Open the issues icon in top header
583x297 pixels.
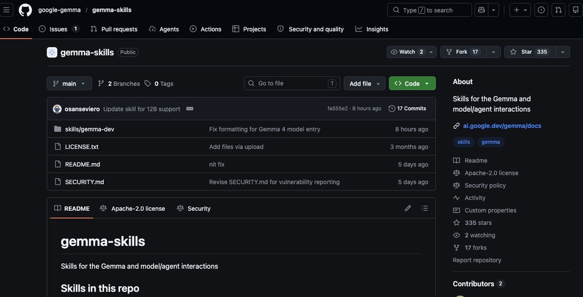pyautogui.click(x=542, y=10)
